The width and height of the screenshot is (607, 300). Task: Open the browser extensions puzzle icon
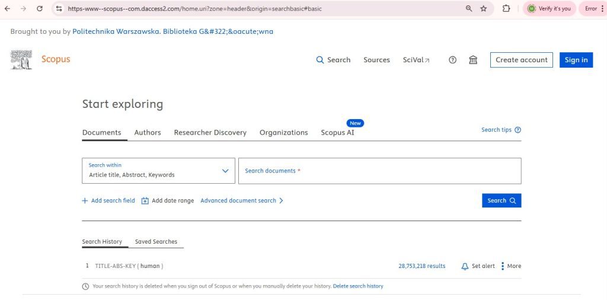pos(506,9)
